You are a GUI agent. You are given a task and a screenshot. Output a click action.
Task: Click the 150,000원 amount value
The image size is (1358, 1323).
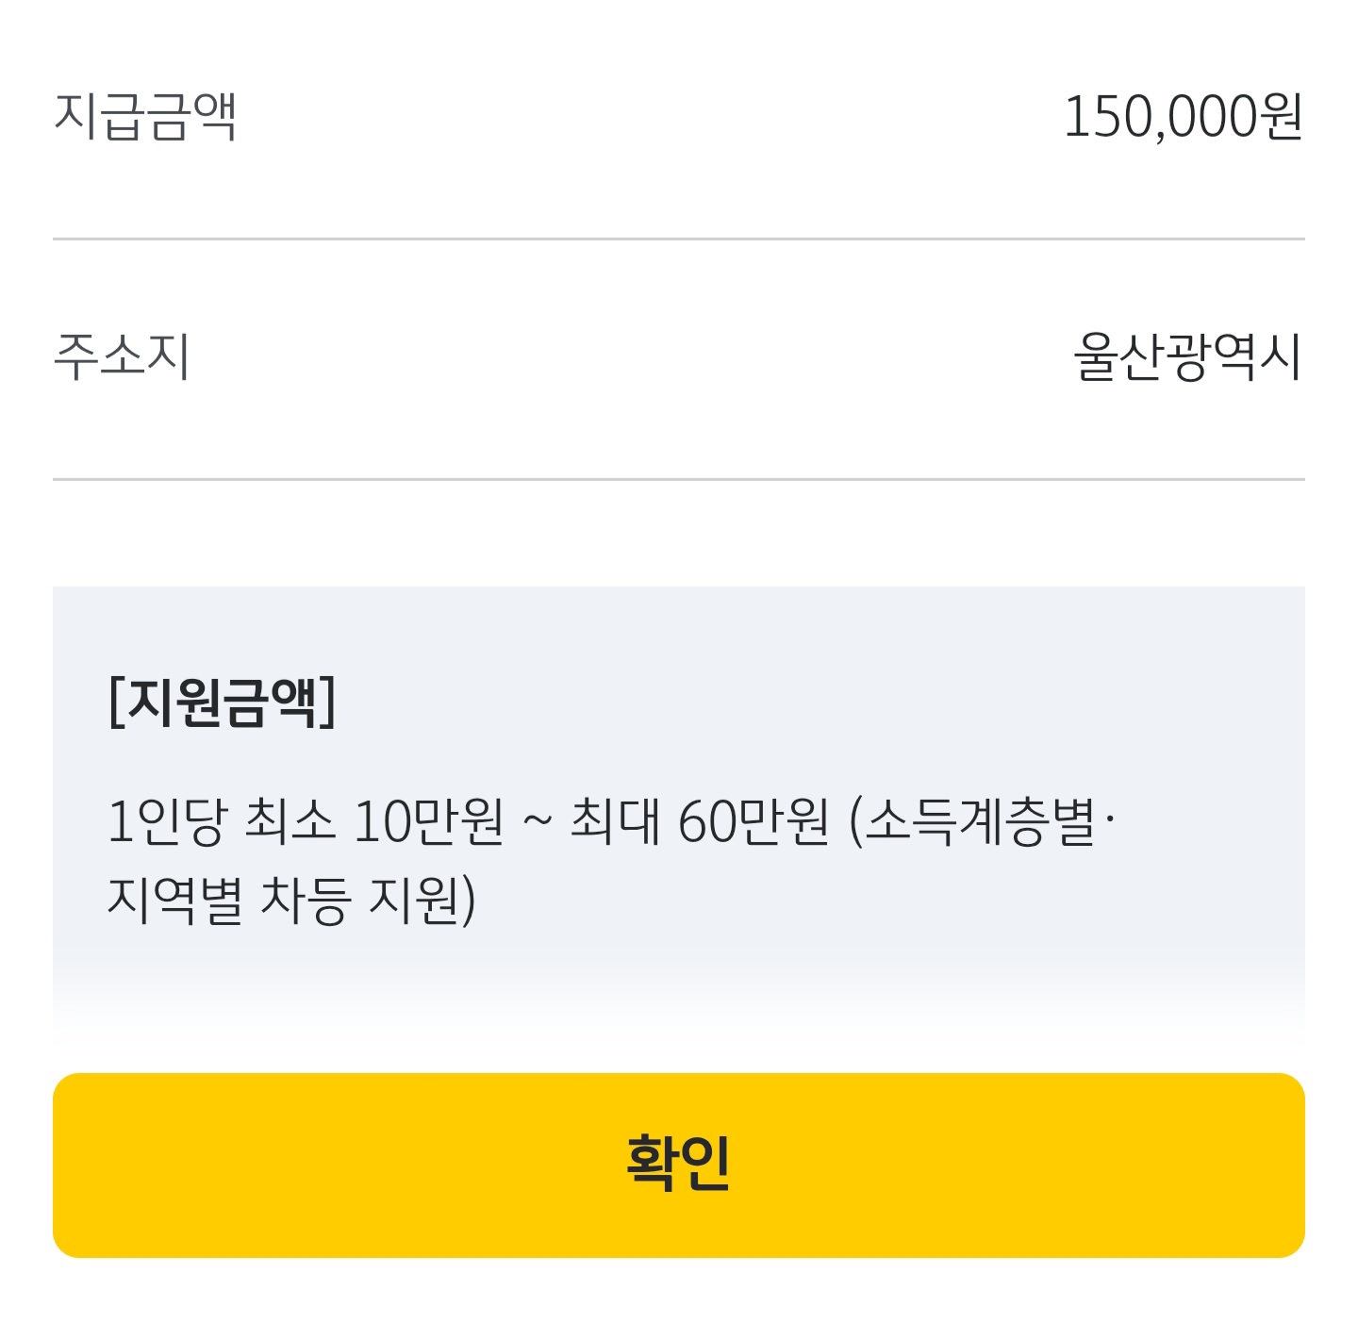(x=1184, y=117)
